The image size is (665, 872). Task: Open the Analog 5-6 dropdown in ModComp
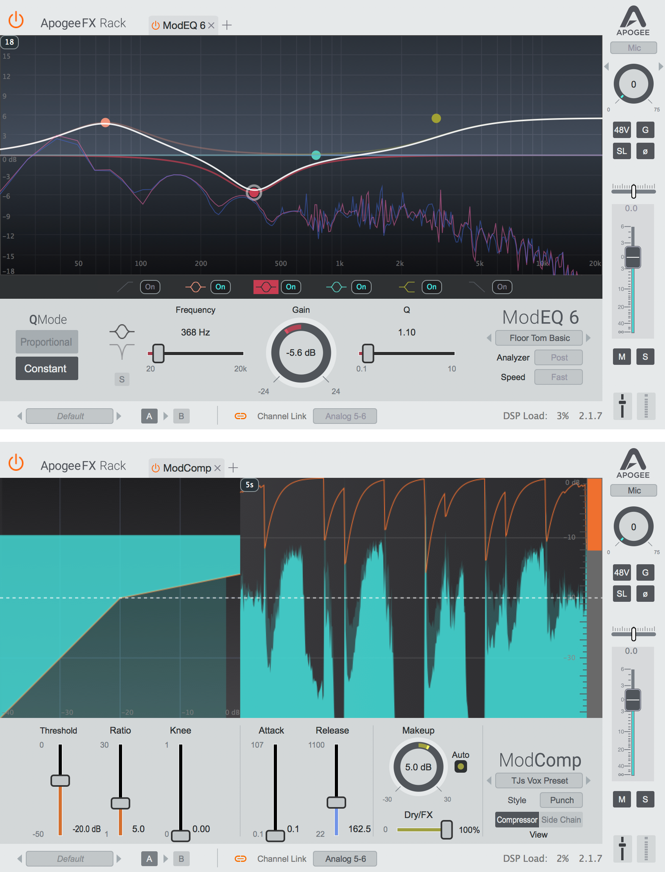[x=345, y=859]
